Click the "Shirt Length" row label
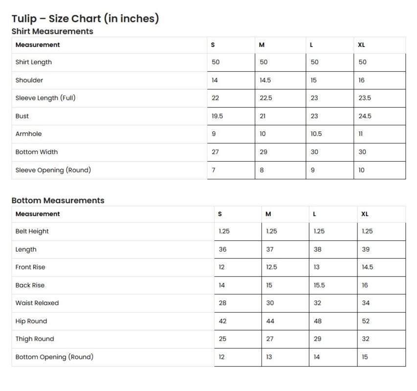Viewport: 417px width, 391px height. [33, 62]
